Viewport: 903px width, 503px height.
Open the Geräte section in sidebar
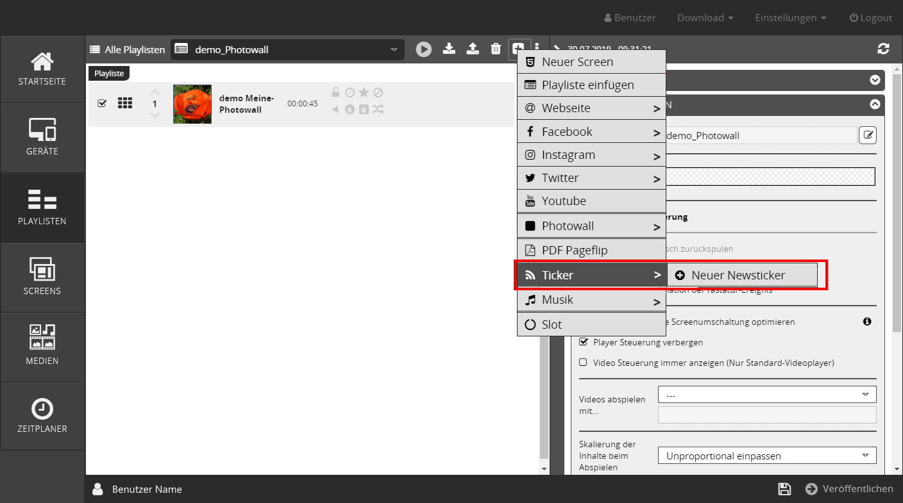[x=42, y=138]
